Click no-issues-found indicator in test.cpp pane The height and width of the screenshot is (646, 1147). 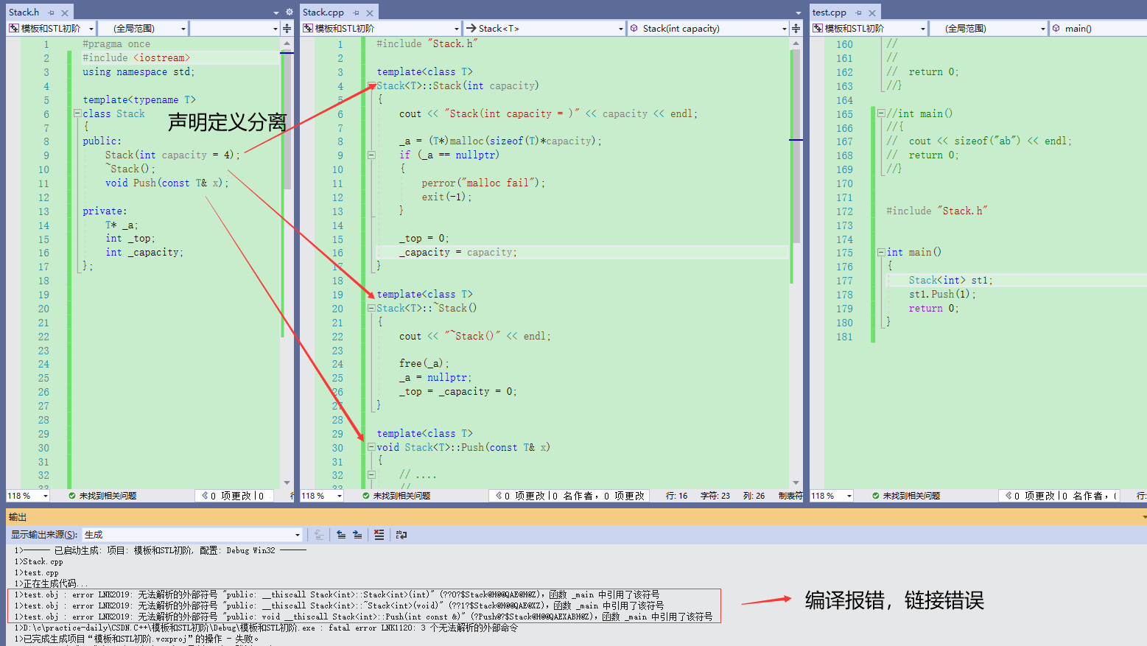coord(906,496)
